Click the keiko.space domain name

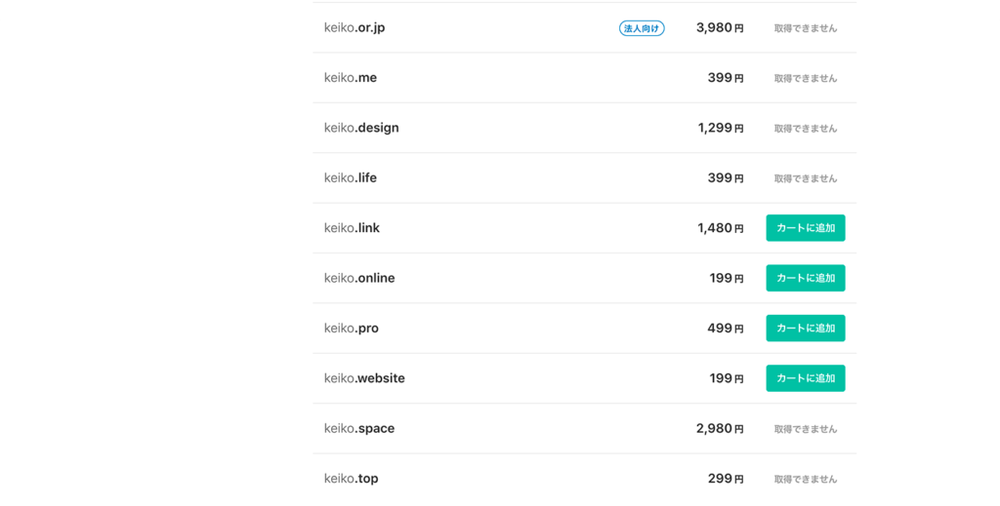click(x=359, y=428)
